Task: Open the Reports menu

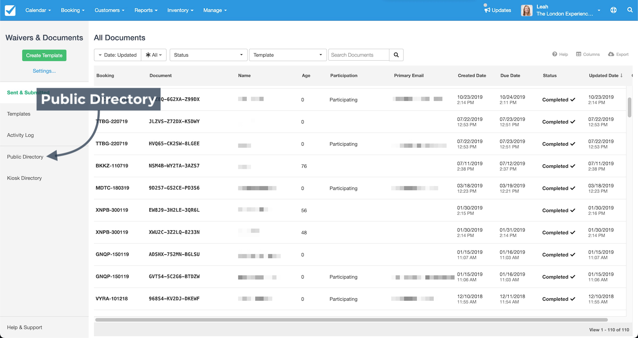Action: [x=146, y=10]
